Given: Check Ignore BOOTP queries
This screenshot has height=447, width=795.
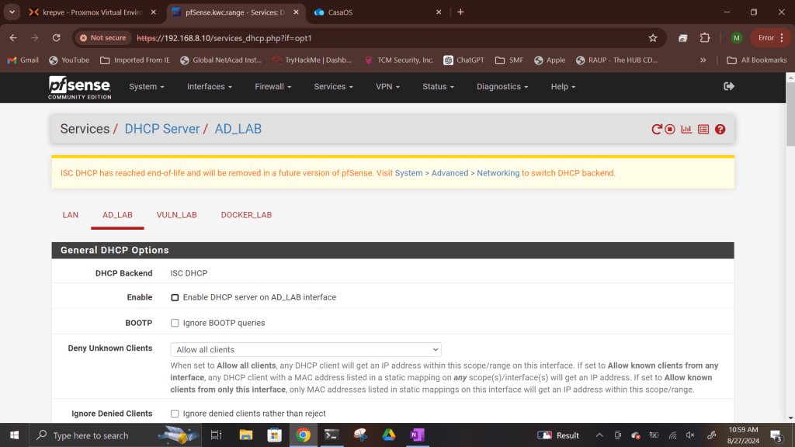Looking at the screenshot, I should point(175,323).
